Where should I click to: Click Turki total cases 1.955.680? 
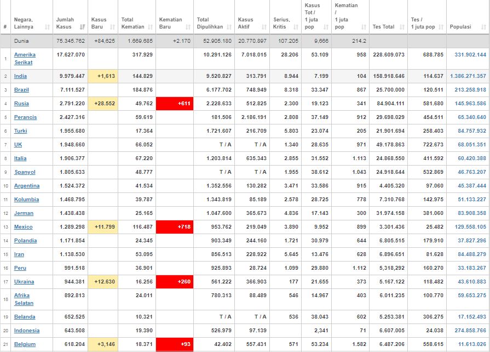[x=72, y=131]
